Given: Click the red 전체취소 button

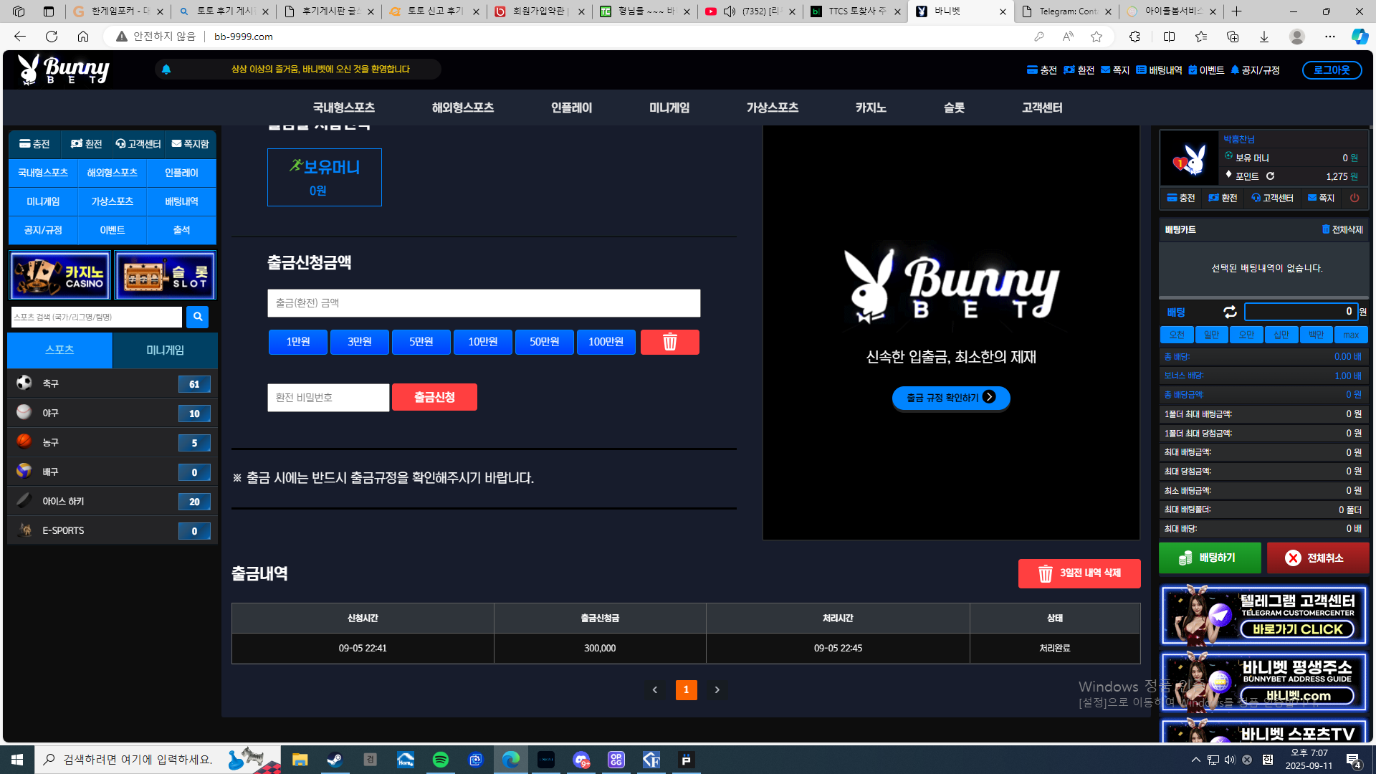Looking at the screenshot, I should pos(1317,558).
